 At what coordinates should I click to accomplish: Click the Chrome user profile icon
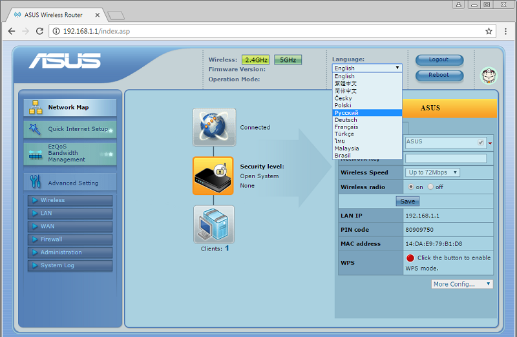pos(459,5)
